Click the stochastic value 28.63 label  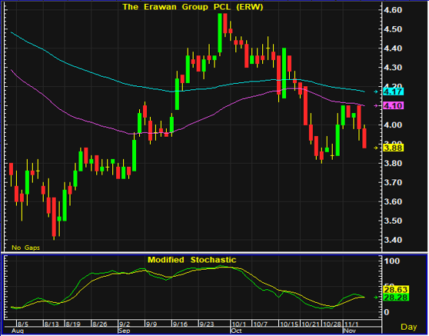coord(396,290)
